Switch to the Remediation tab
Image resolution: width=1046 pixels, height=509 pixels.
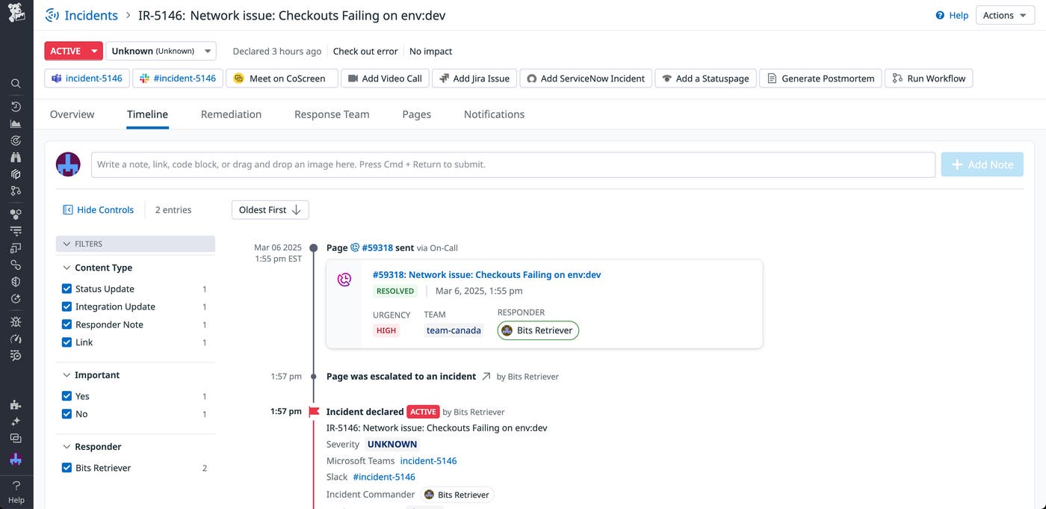pyautogui.click(x=231, y=114)
